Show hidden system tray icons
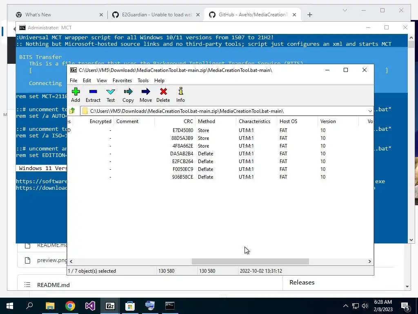The height and width of the screenshot is (314, 418). click(x=345, y=306)
